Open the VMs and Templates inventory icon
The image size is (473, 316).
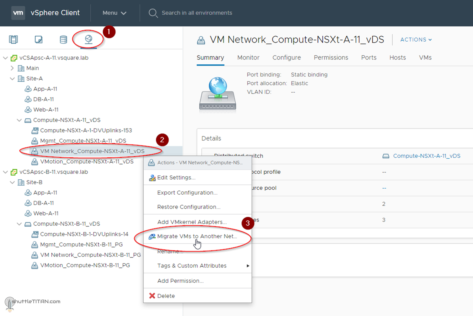(38, 39)
